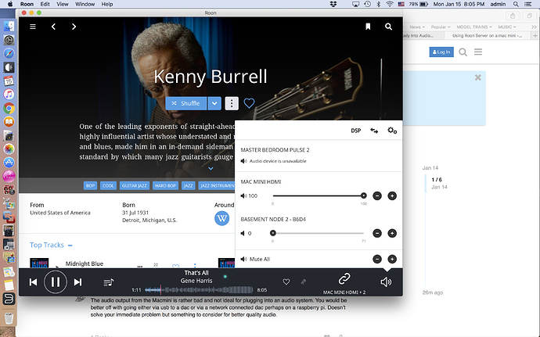The image size is (540, 337).
Task: Switch to the Using Roon Server browser tab
Action: (x=487, y=35)
